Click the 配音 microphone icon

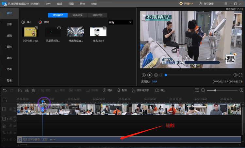119,90
